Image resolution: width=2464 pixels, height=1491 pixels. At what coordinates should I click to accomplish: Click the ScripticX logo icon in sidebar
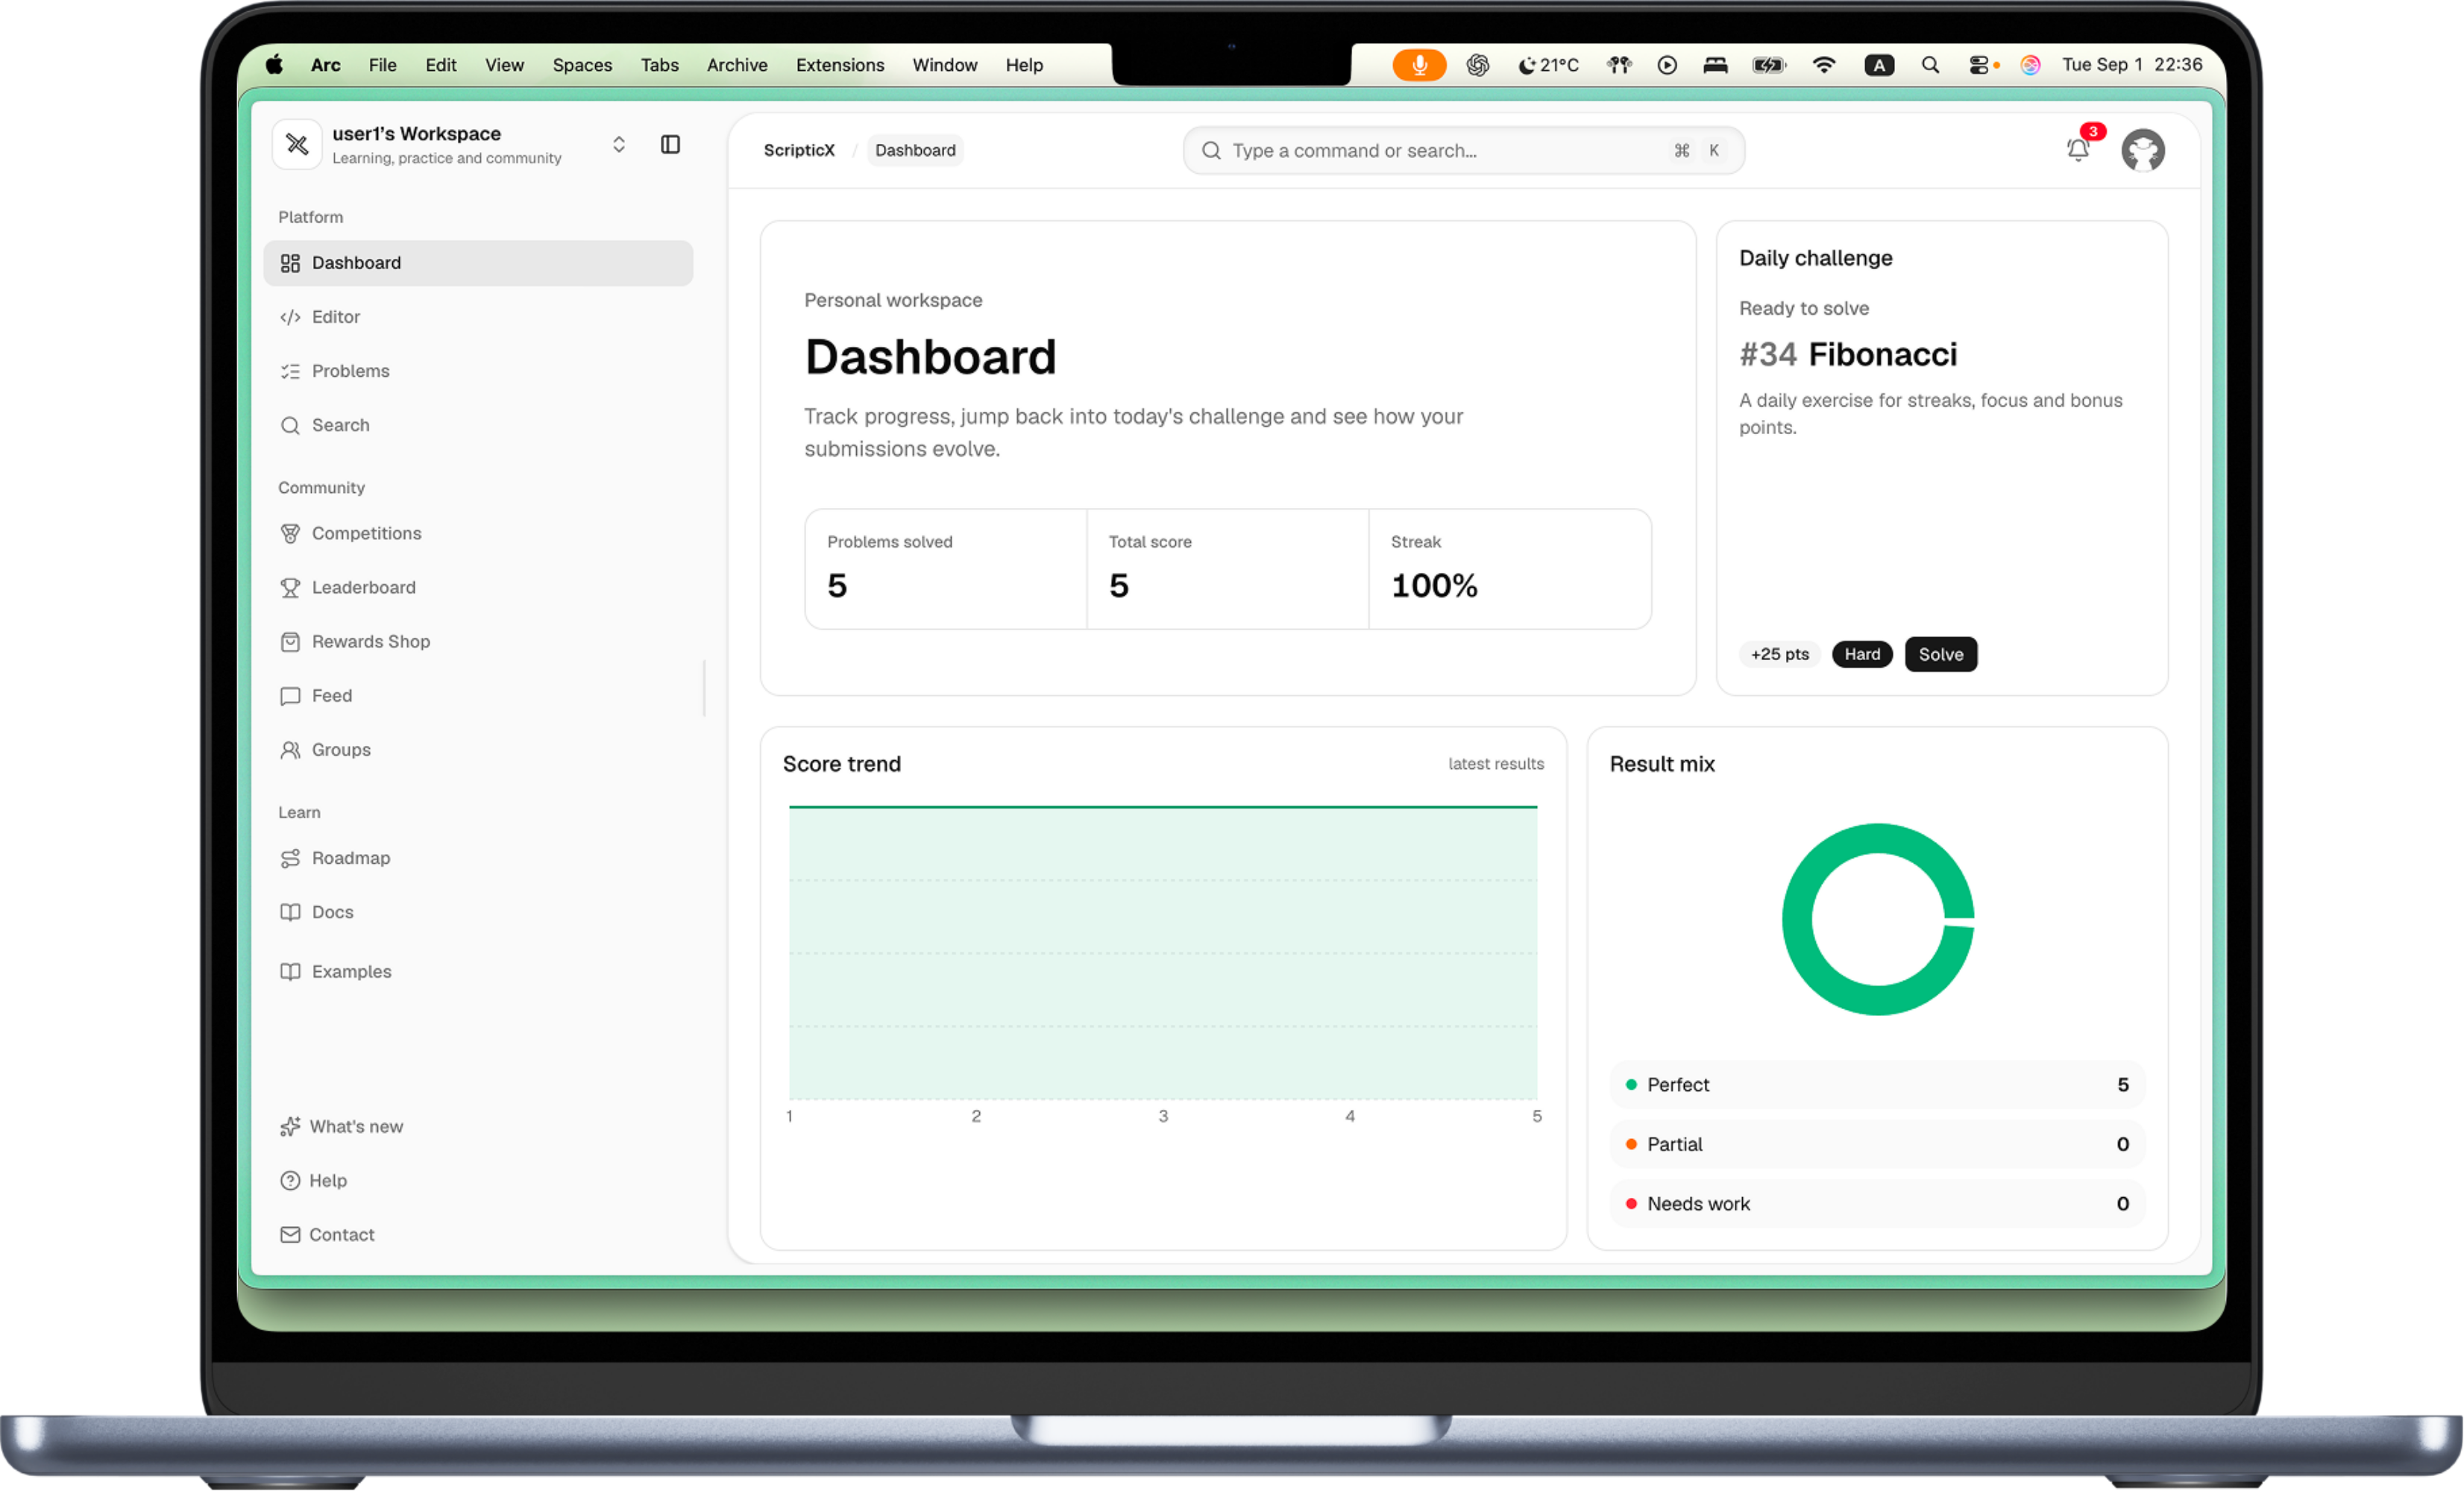(297, 145)
